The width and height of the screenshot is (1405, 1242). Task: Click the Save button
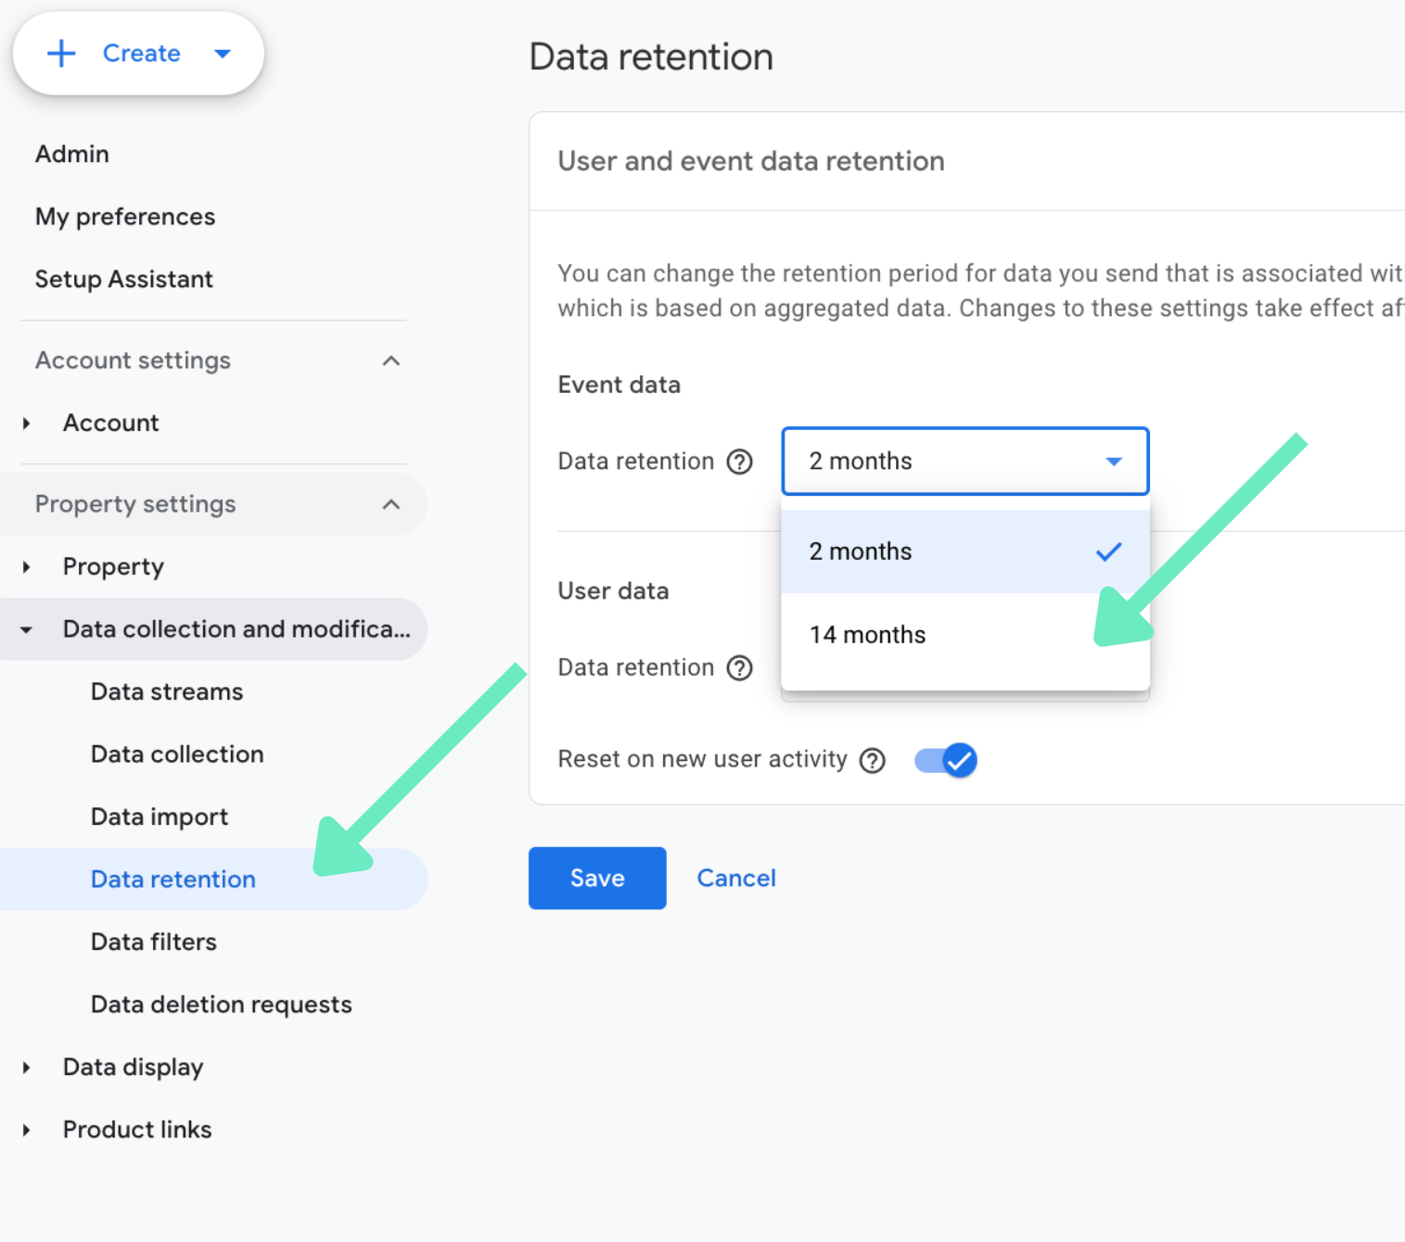point(597,879)
